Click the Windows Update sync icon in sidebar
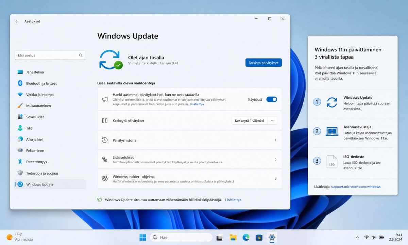Screen dimensions: 408x245 [x=20, y=184]
